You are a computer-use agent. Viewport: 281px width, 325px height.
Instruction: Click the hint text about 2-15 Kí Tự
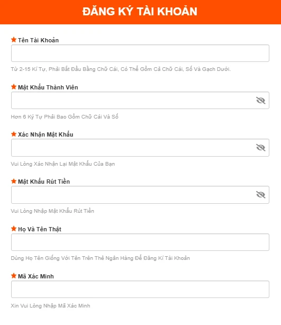121,69
